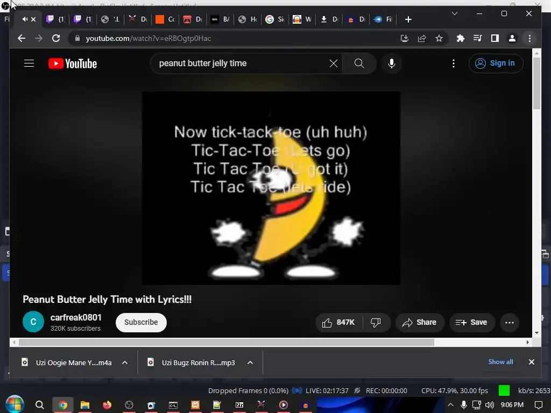This screenshot has width=551, height=413.
Task: Click the horizontal page scrollbar thumb
Action: click(227, 342)
